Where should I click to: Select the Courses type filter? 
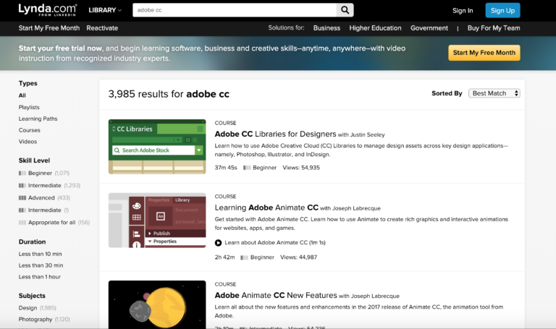(x=30, y=130)
